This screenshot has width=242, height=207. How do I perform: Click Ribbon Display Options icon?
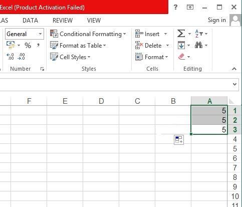pos(190,7)
